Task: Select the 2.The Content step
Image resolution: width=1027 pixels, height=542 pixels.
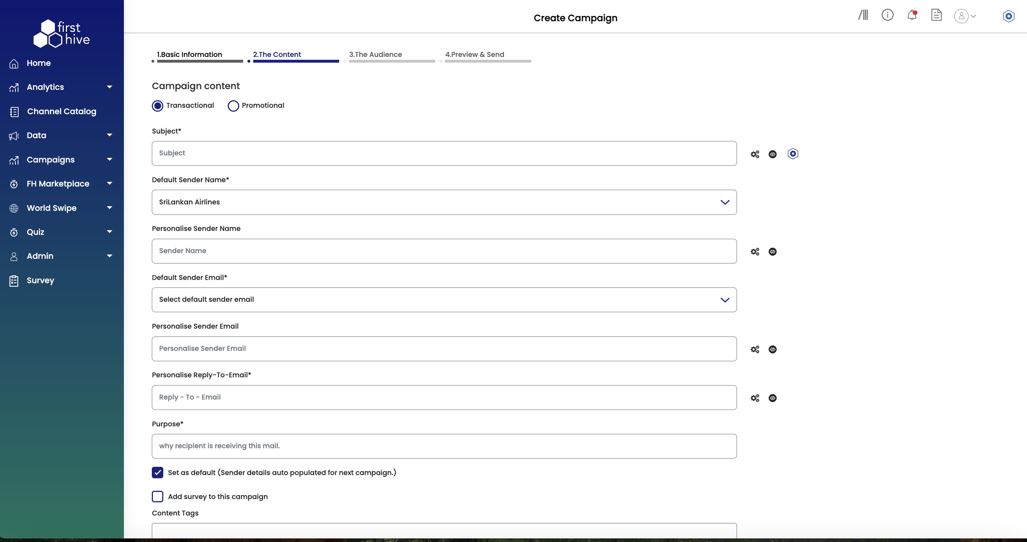Action: point(277,55)
